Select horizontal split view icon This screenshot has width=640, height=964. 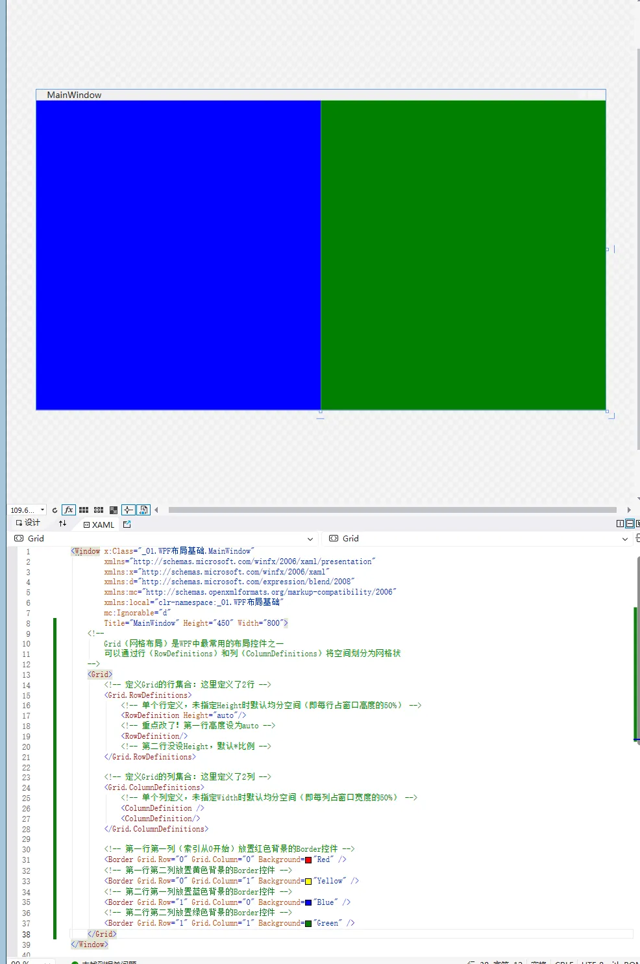coord(630,524)
